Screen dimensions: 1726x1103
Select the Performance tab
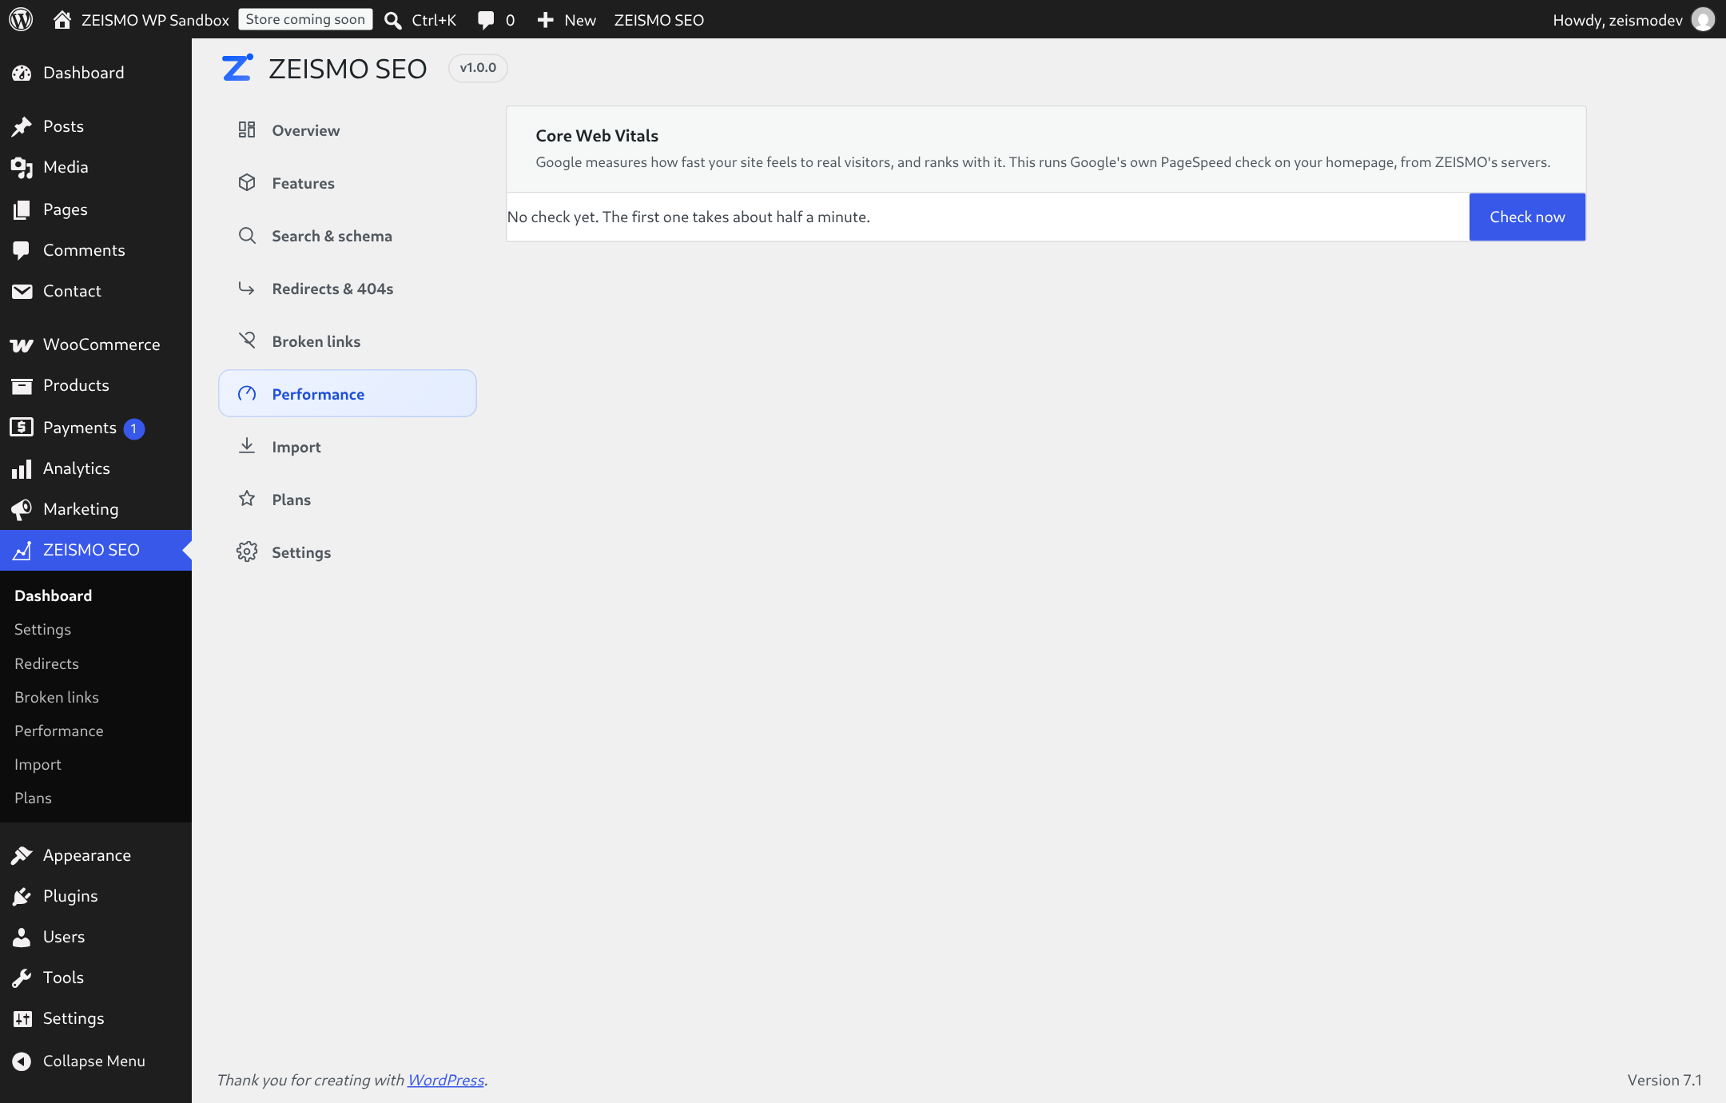[x=348, y=393]
